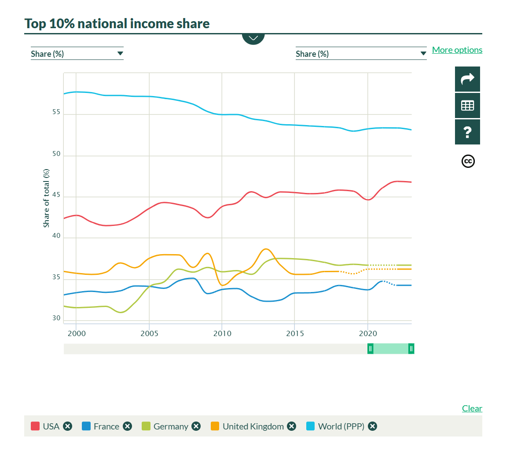This screenshot has width=510, height=455.
Task: Open the data table view icon
Action: 467,106
